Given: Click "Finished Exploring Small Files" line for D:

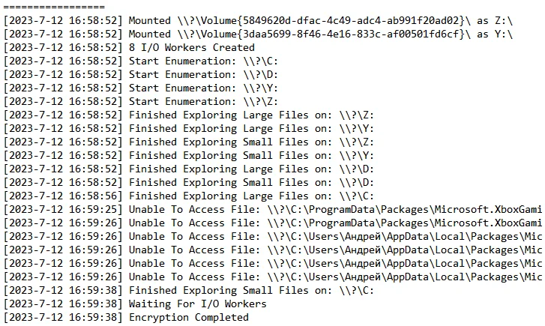Looking at the screenshot, I should (251, 182).
